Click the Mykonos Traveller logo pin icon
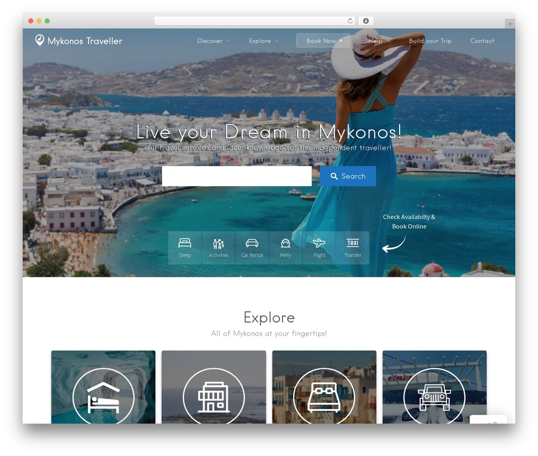The width and height of the screenshot is (538, 456). 40,40
